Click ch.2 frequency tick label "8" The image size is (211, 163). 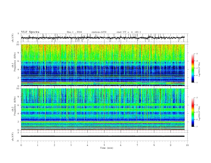pos(18,97)
